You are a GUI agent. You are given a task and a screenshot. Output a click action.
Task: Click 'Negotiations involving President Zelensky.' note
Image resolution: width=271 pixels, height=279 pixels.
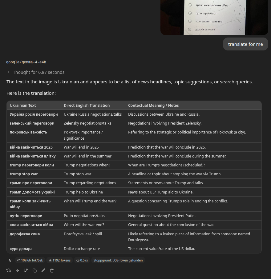click(x=165, y=123)
